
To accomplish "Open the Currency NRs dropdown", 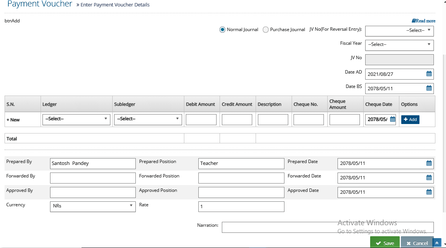I will tap(93, 206).
